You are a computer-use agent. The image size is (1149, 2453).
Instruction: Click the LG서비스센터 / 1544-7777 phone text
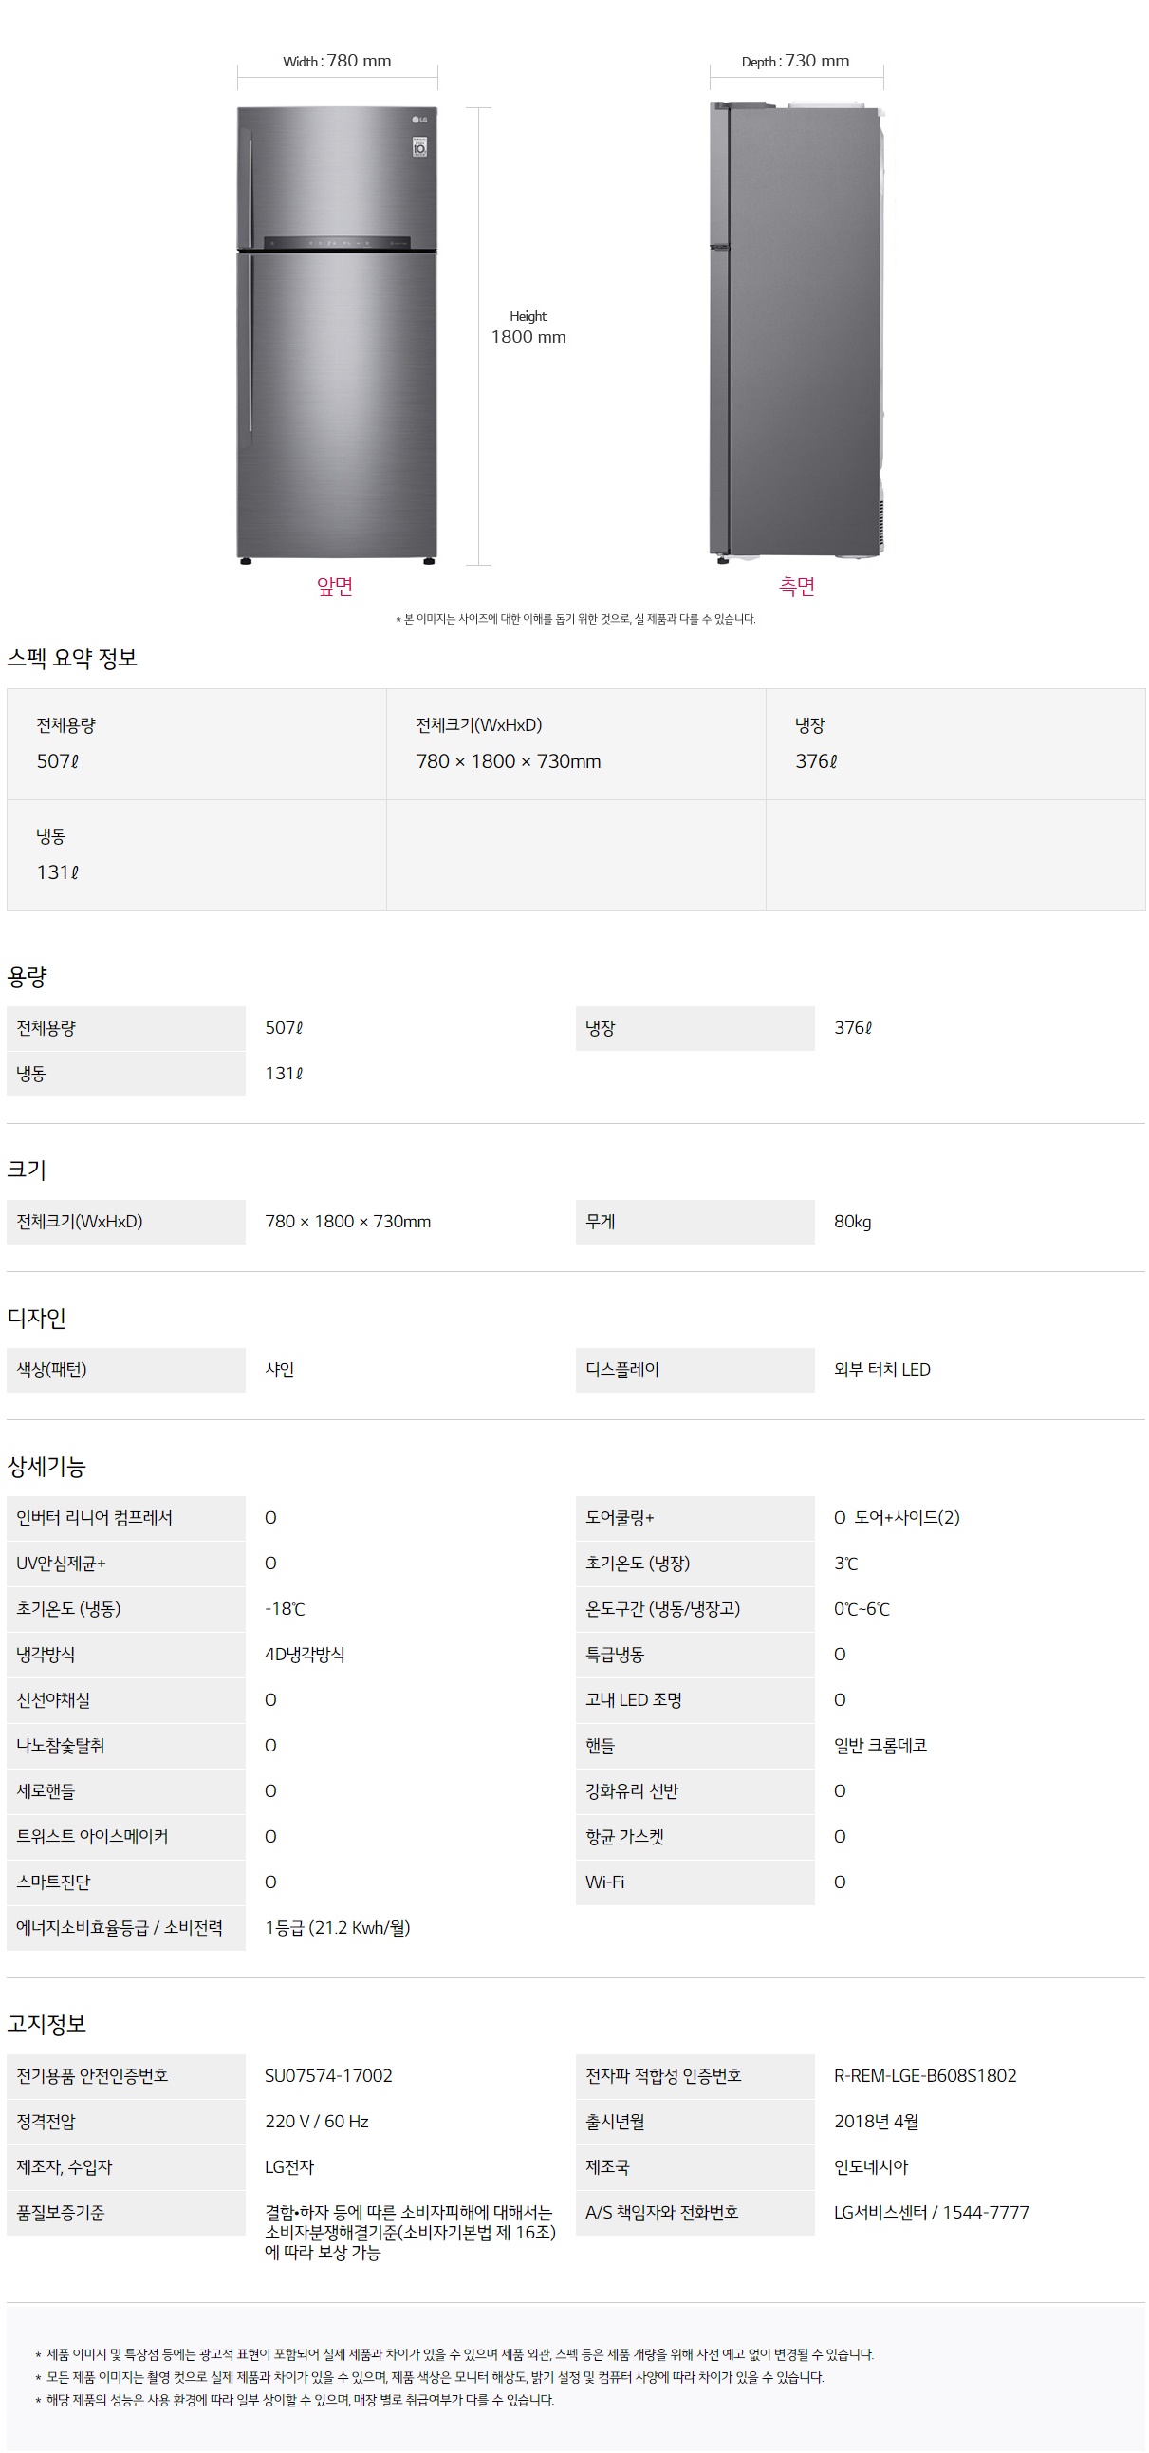coord(931,2213)
